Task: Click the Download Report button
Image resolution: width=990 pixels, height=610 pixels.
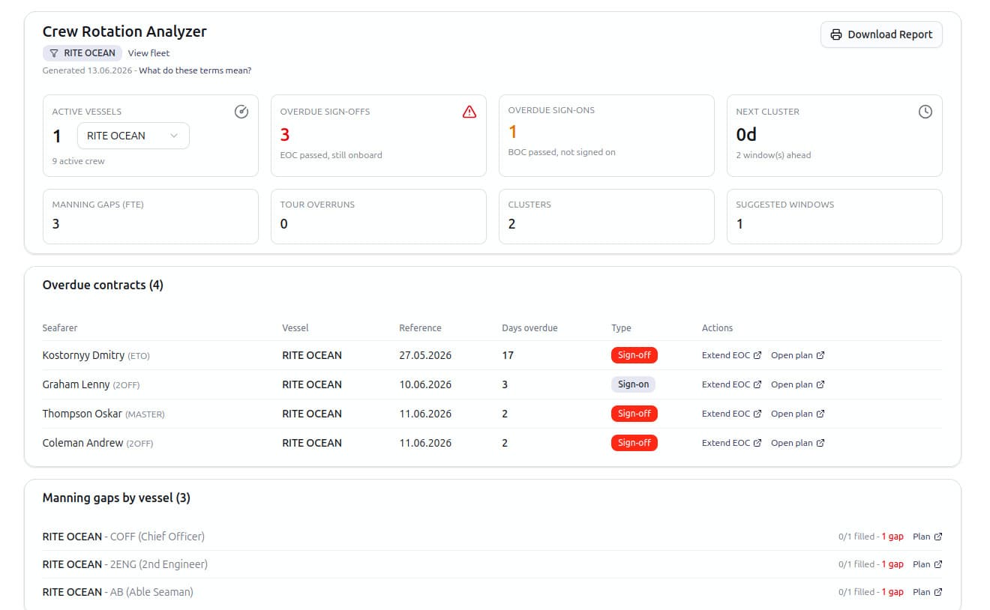Action: coord(881,34)
